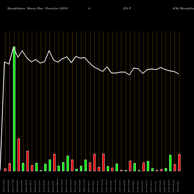Click the 'MunafaSutra Money Flow Charts for 52318' title
Image resolution: width=194 pixels, height=194 pixels.
pos(38,9)
